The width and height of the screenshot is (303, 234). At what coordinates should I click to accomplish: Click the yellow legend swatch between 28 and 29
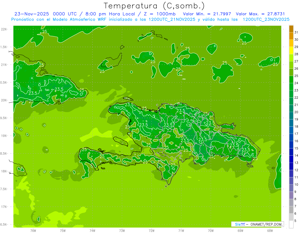tap(291, 50)
